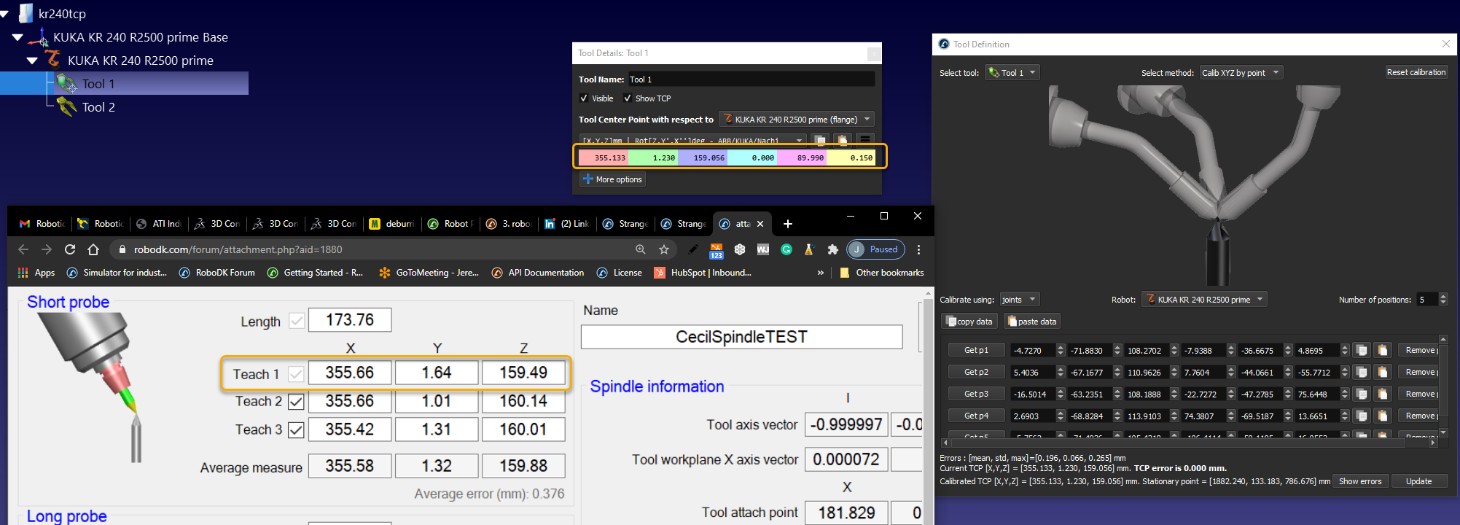Click the pink TCP X value field
The image size is (1460, 525).
pos(604,157)
